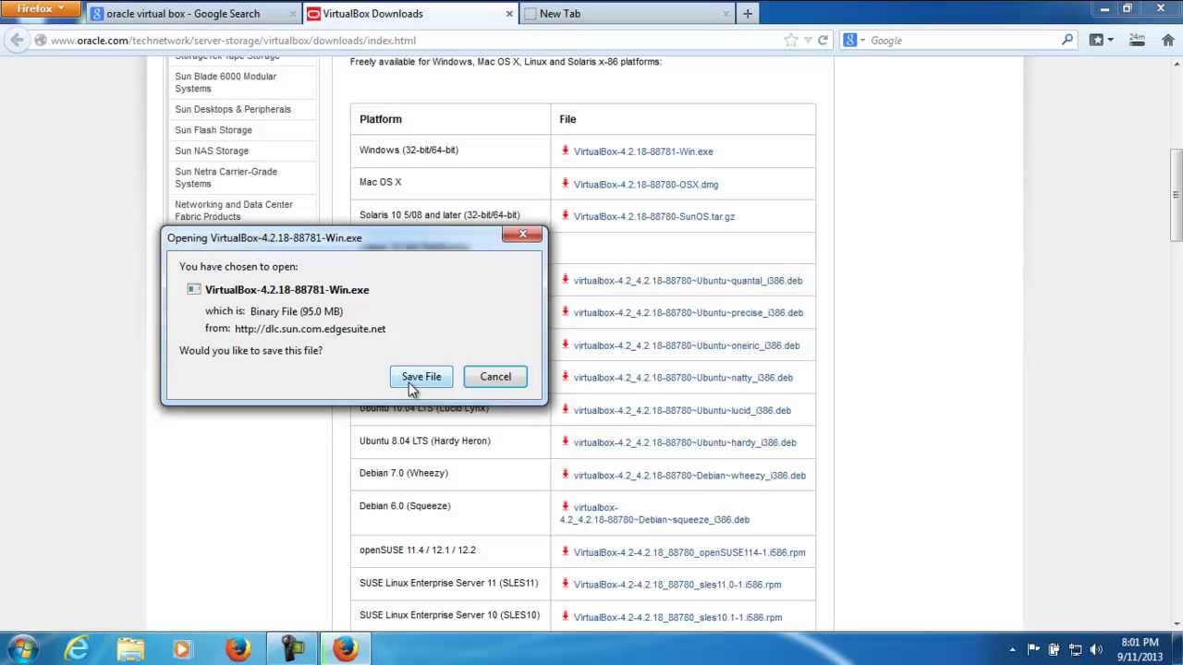Click the camera recorder taskbar icon
This screenshot has height=665, width=1183.
pyautogui.click(x=292, y=648)
